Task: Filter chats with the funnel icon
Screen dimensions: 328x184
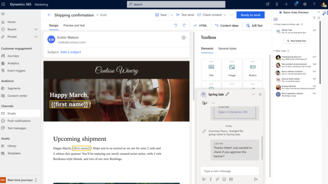Action: point(314,18)
